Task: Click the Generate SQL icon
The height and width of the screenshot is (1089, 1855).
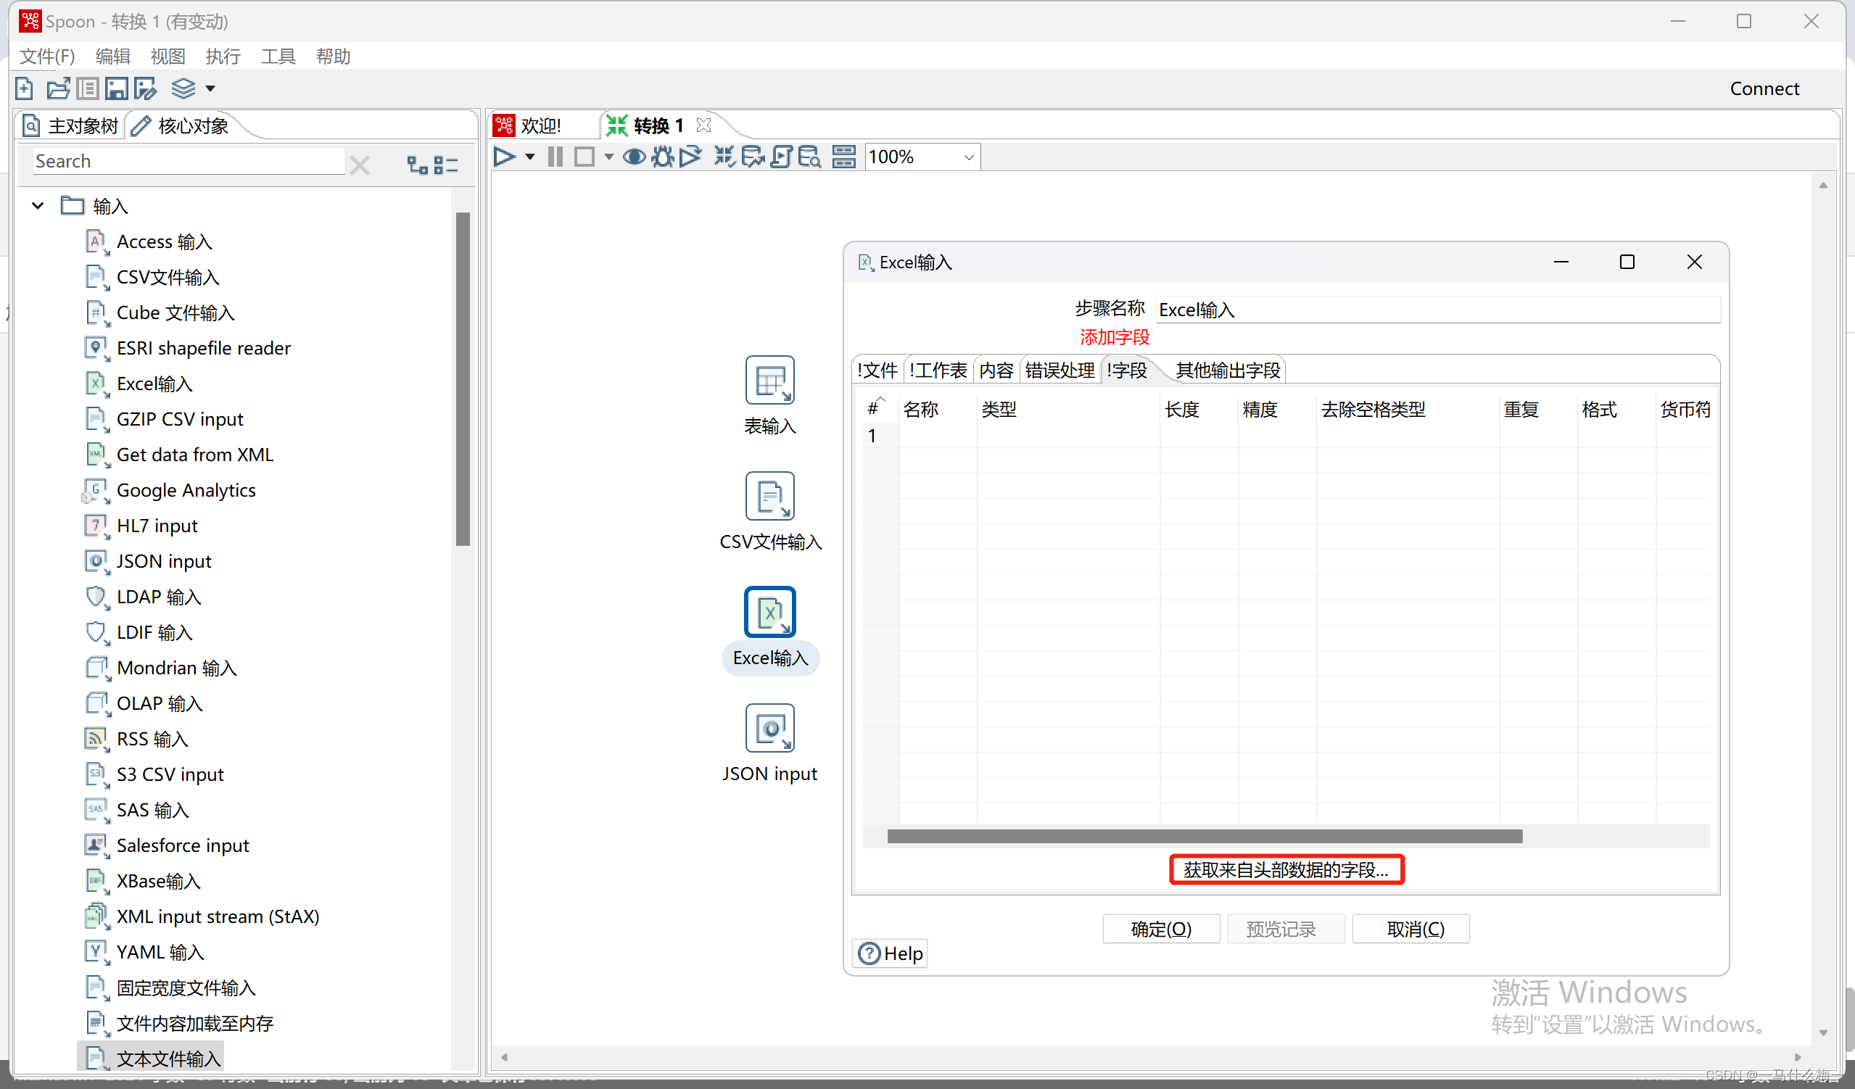Action: pyautogui.click(x=782, y=157)
